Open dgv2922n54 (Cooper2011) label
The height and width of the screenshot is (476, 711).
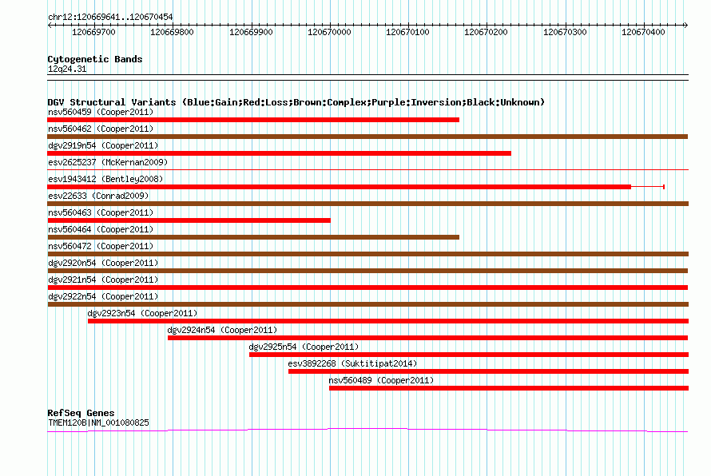coord(103,296)
